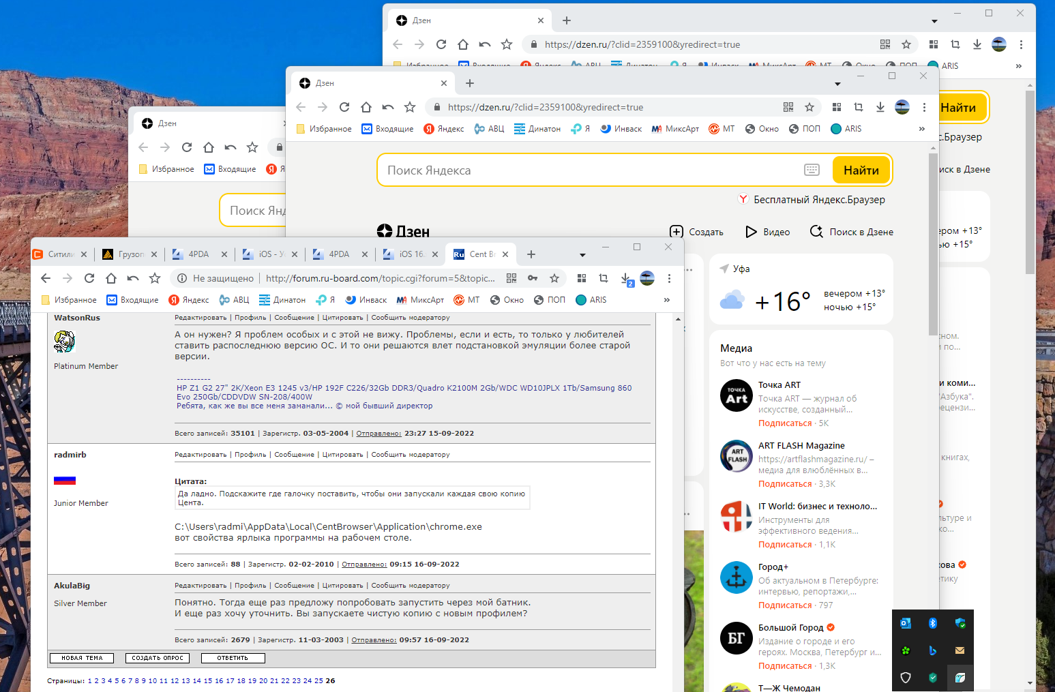Click the Bluetooth icon in system tray
This screenshot has height=692, width=1055.
[932, 623]
